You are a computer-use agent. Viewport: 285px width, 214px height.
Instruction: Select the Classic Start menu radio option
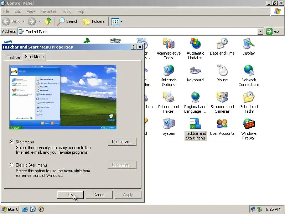[12, 165]
